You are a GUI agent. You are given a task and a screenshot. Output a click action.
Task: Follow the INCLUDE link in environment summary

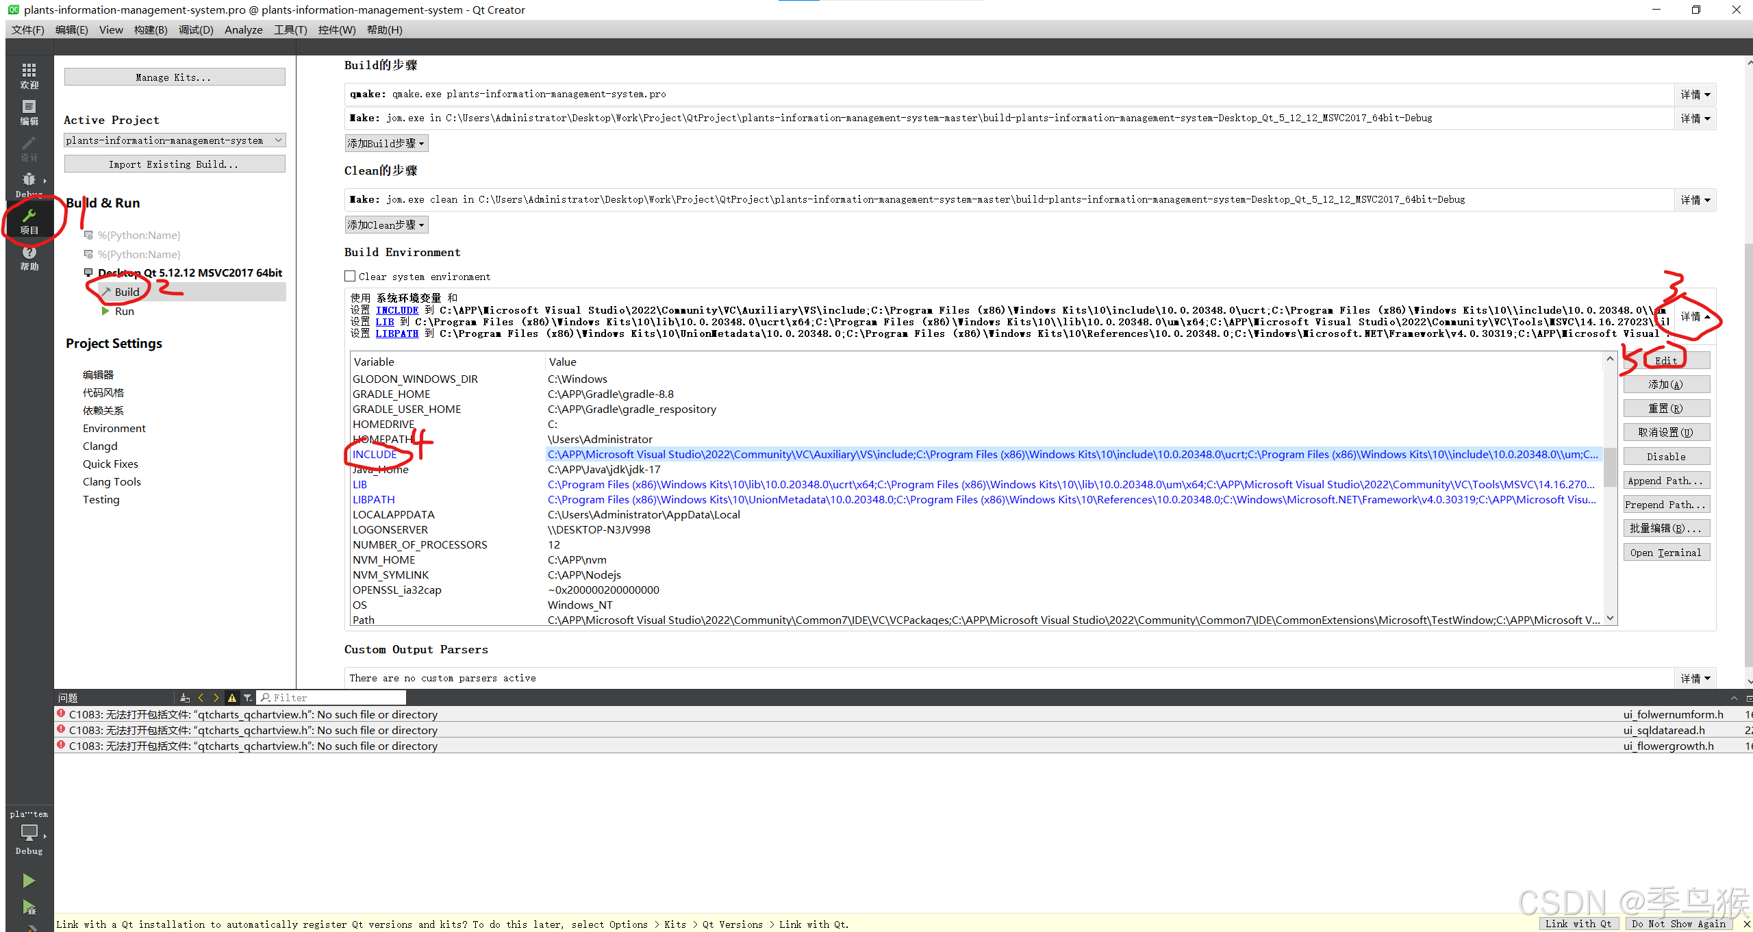pyautogui.click(x=396, y=310)
